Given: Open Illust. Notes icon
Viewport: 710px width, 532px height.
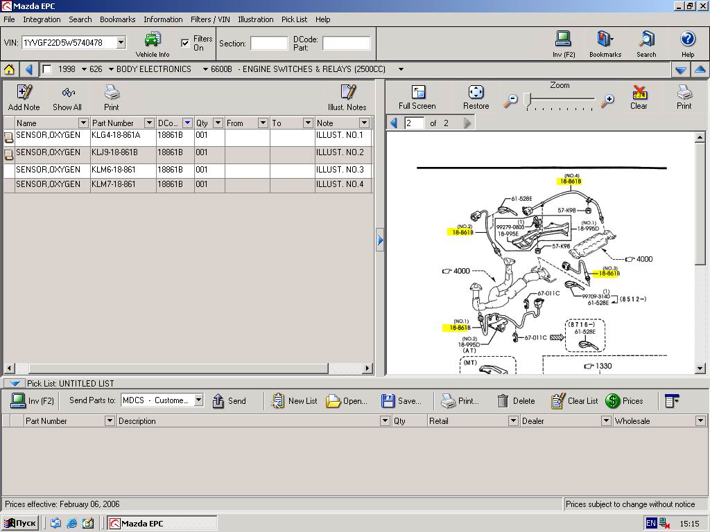Looking at the screenshot, I should click(x=347, y=93).
